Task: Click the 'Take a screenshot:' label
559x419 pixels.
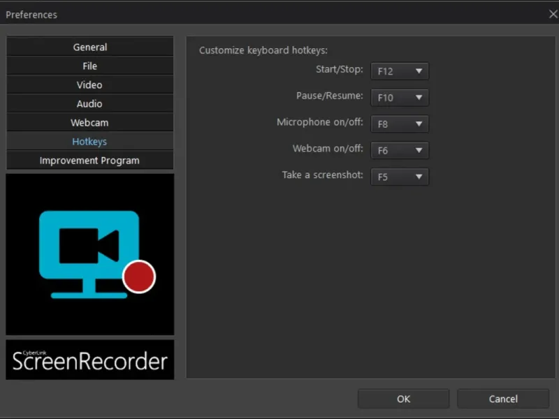Action: [322, 175]
